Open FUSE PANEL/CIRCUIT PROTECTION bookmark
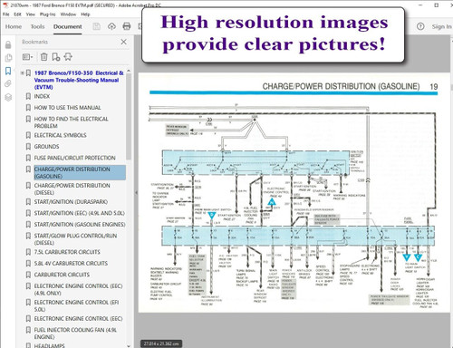Image resolution: width=453 pixels, height=348 pixels. click(74, 158)
